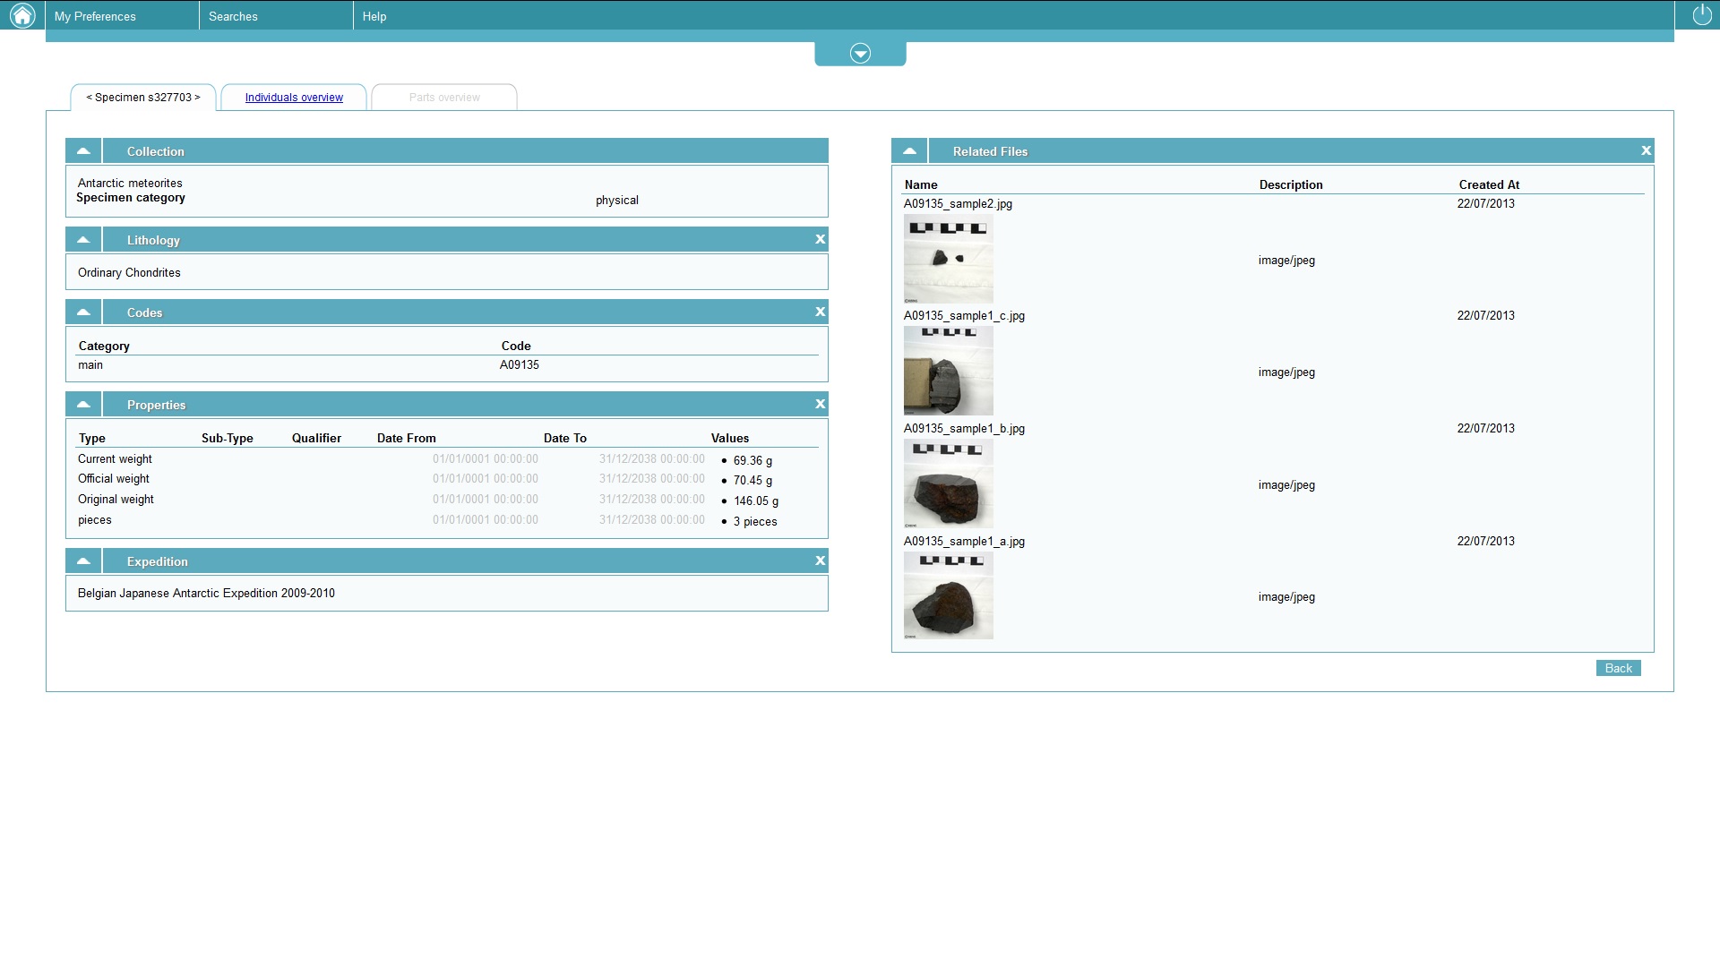Open the My Preferences menu
This screenshot has width=1720, height=967.
[95, 16]
